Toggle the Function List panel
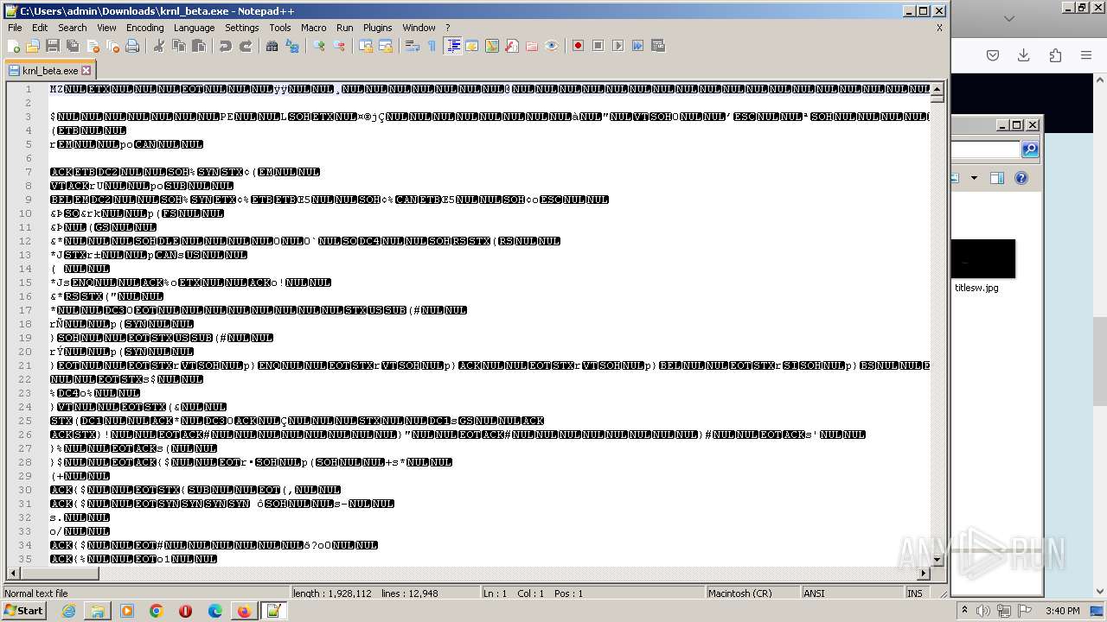This screenshot has width=1107, height=622. coord(512,46)
